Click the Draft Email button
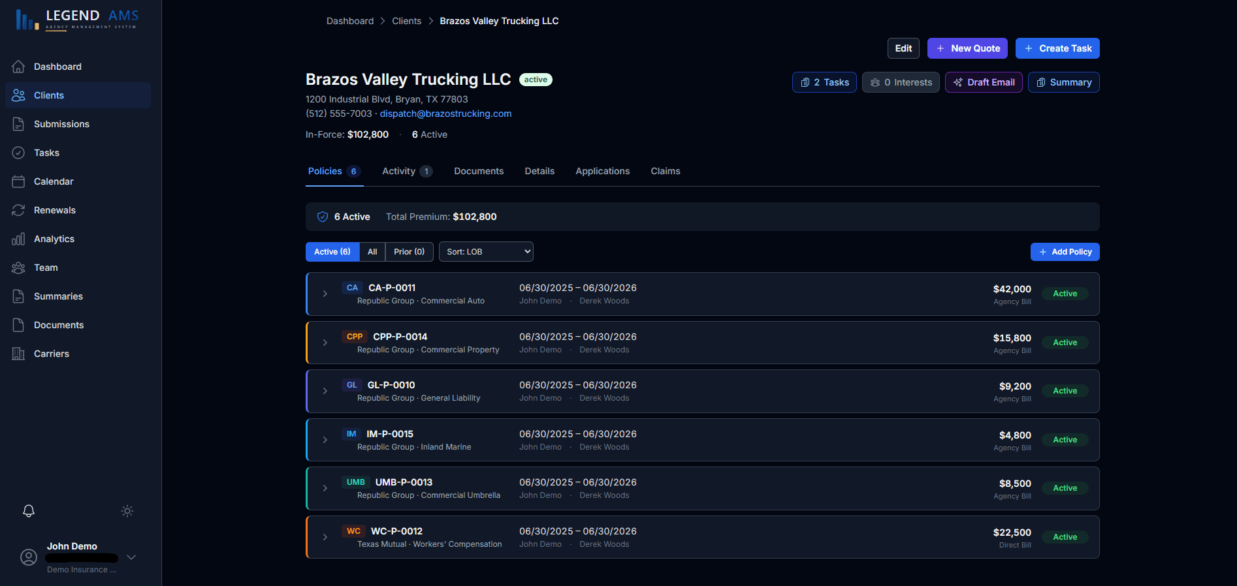This screenshot has width=1237, height=586. point(983,82)
